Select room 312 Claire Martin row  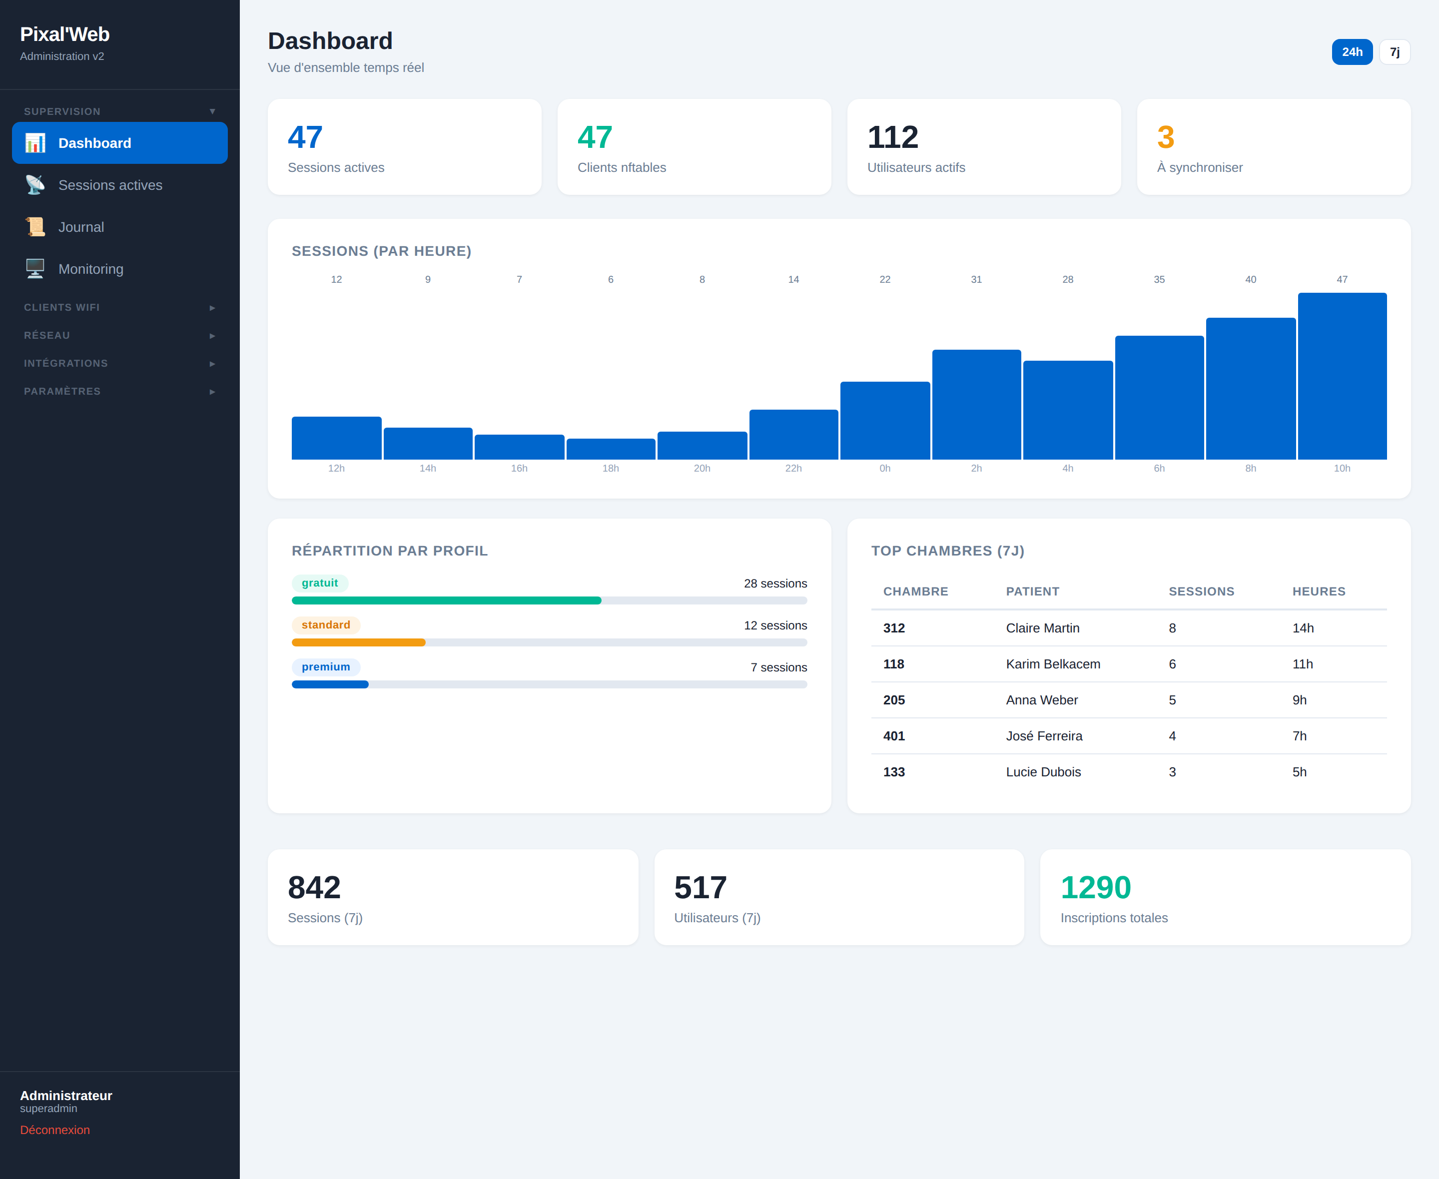tap(1129, 628)
